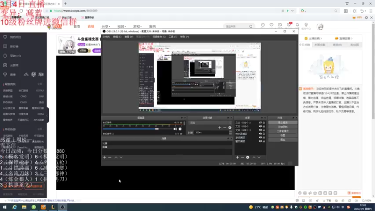The height and width of the screenshot is (211, 375).
Task: Toggle visibility of 文本 (GDI+) 2 source
Action: 261,123
